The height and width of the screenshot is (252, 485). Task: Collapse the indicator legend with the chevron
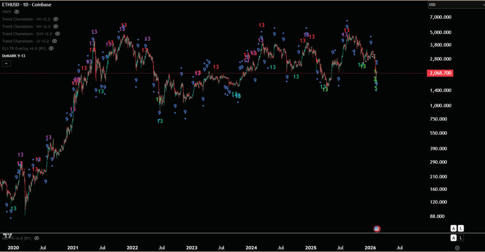(x=6, y=63)
